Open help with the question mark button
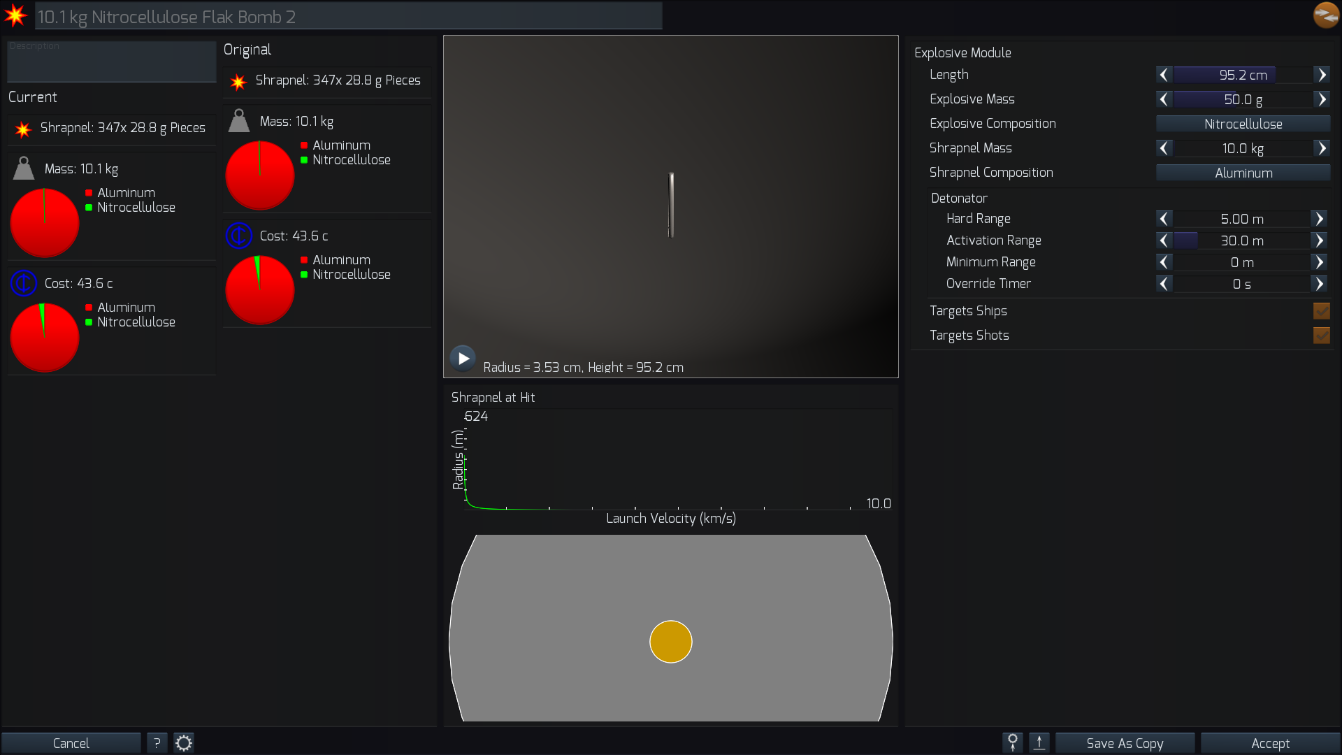Screen dimensions: 1342x755 [x=157, y=742]
